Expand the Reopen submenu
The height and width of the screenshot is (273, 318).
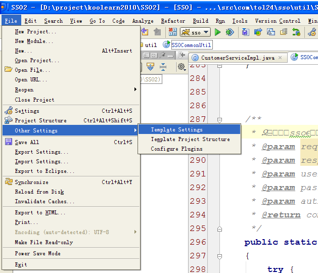click(x=135, y=89)
